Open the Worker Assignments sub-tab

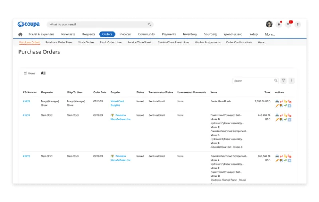tap(207, 43)
